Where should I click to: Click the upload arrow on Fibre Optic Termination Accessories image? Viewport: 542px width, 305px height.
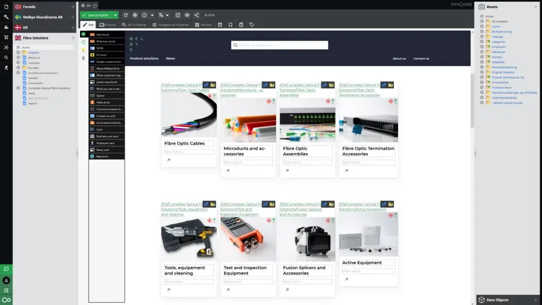point(395,101)
